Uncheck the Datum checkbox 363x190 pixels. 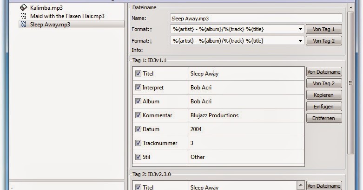138,129
